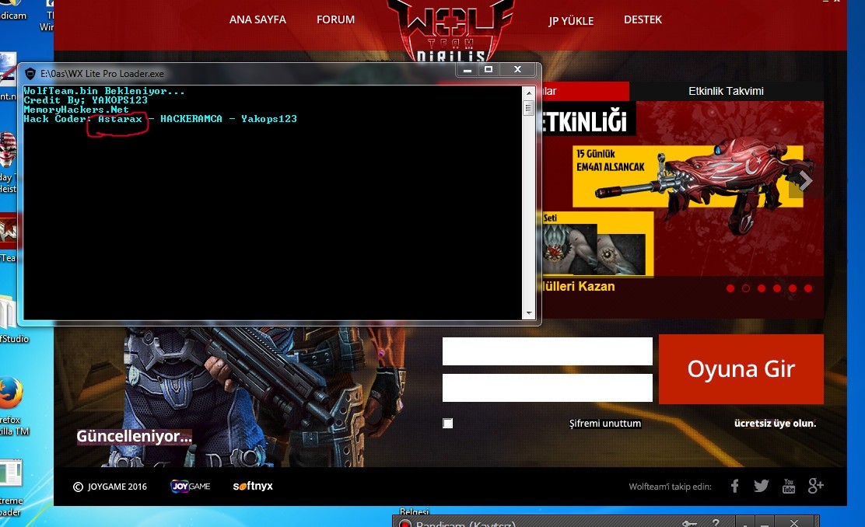
Task: Click the '© JOYGAME 2016' copyright text
Action: 110,487
